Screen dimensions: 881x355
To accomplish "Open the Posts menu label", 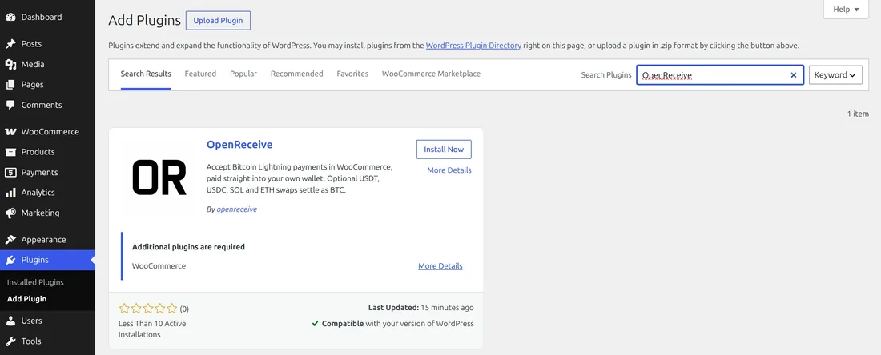I will point(31,44).
